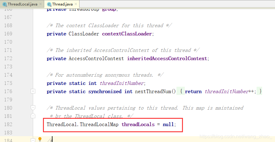Click the inheritedAccessControlContext field name
This screenshot has width=275, height=142.
pyautogui.click(x=167, y=58)
